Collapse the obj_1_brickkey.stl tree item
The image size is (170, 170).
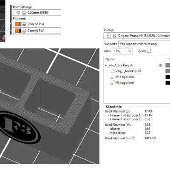tap(106, 65)
